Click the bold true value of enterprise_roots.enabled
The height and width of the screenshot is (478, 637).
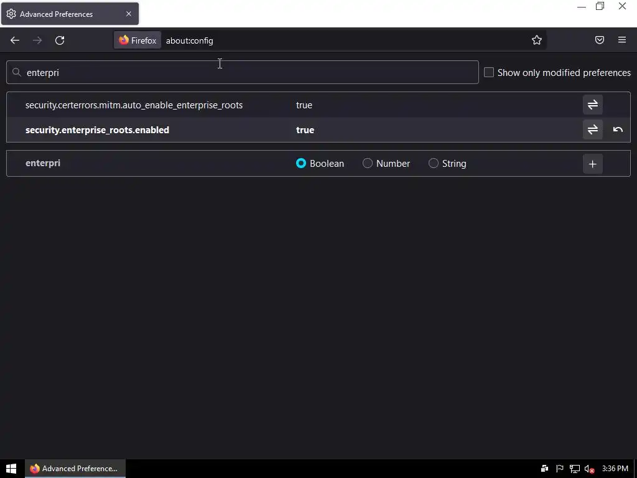(305, 129)
